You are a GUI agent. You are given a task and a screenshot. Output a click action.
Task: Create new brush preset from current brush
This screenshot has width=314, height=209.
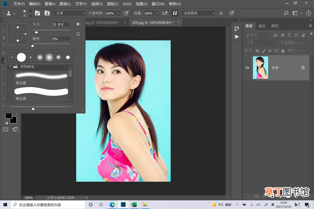[78, 34]
